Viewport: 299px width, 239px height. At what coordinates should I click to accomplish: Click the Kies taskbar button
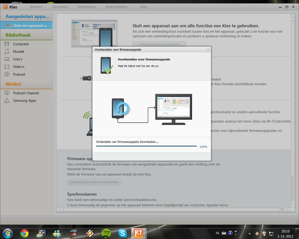139,233
